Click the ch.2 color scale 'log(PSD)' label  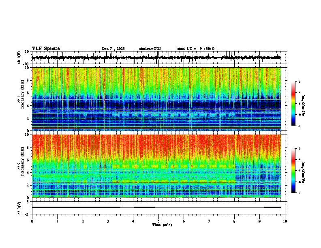tap(304, 172)
